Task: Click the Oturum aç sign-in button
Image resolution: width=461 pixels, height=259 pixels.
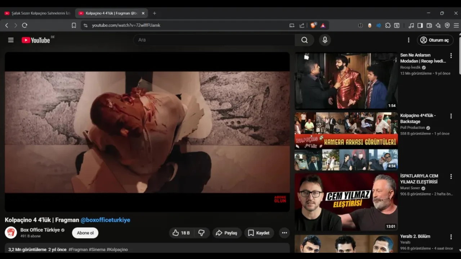Action: 435,40
